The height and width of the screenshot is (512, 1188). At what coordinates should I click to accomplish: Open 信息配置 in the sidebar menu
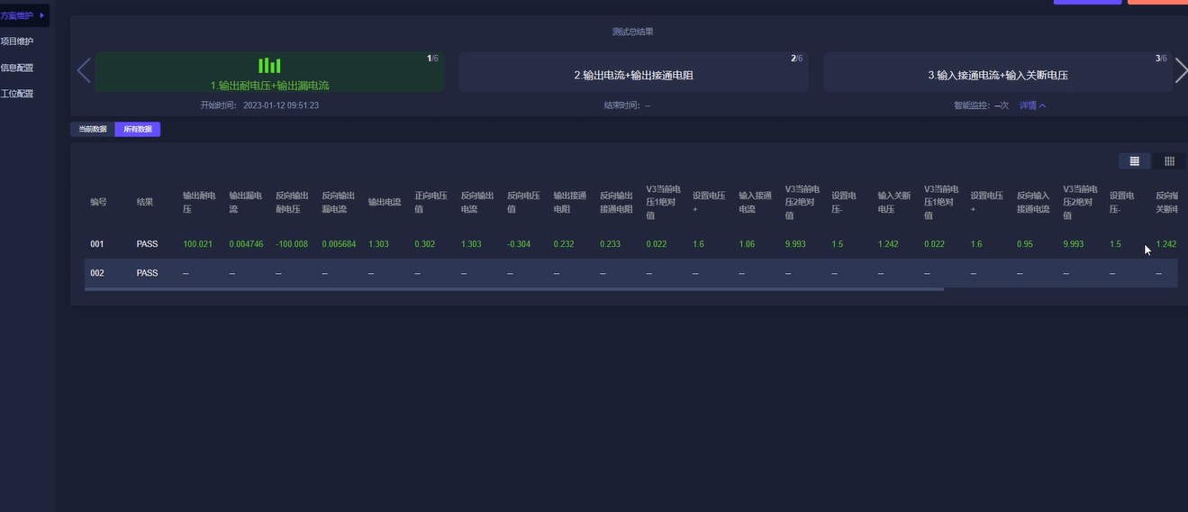coord(17,68)
